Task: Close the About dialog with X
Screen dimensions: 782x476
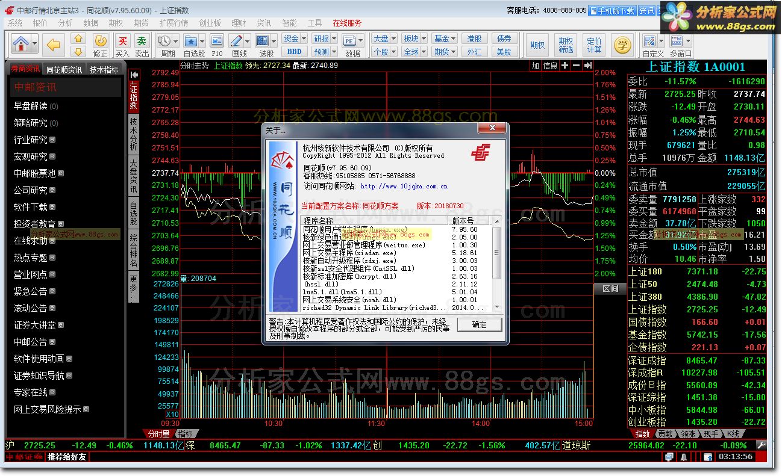Action: click(x=492, y=128)
